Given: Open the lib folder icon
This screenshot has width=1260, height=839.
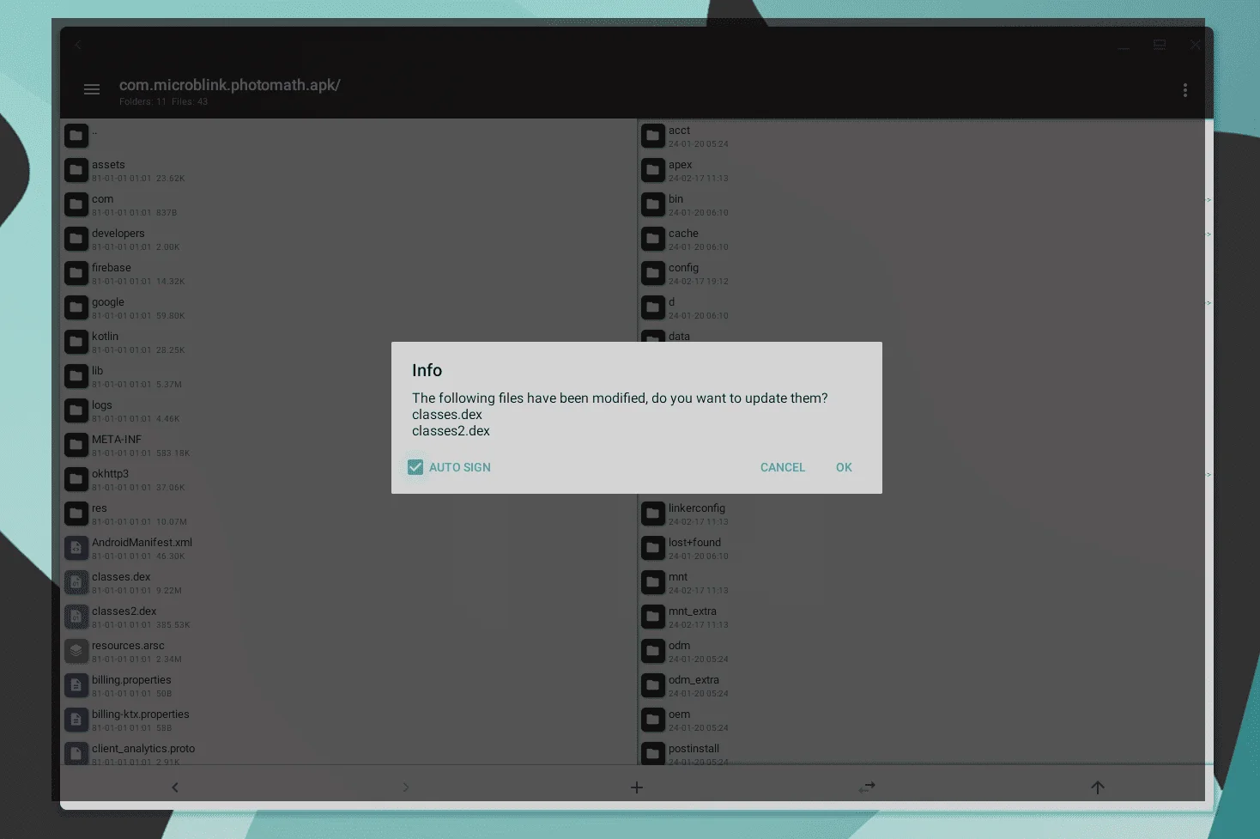Looking at the screenshot, I should click(76, 375).
